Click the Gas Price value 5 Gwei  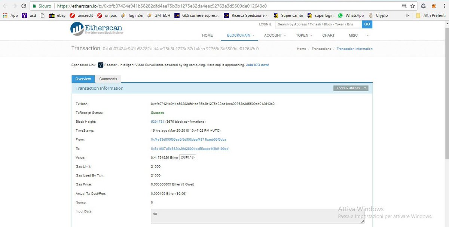click(x=172, y=185)
